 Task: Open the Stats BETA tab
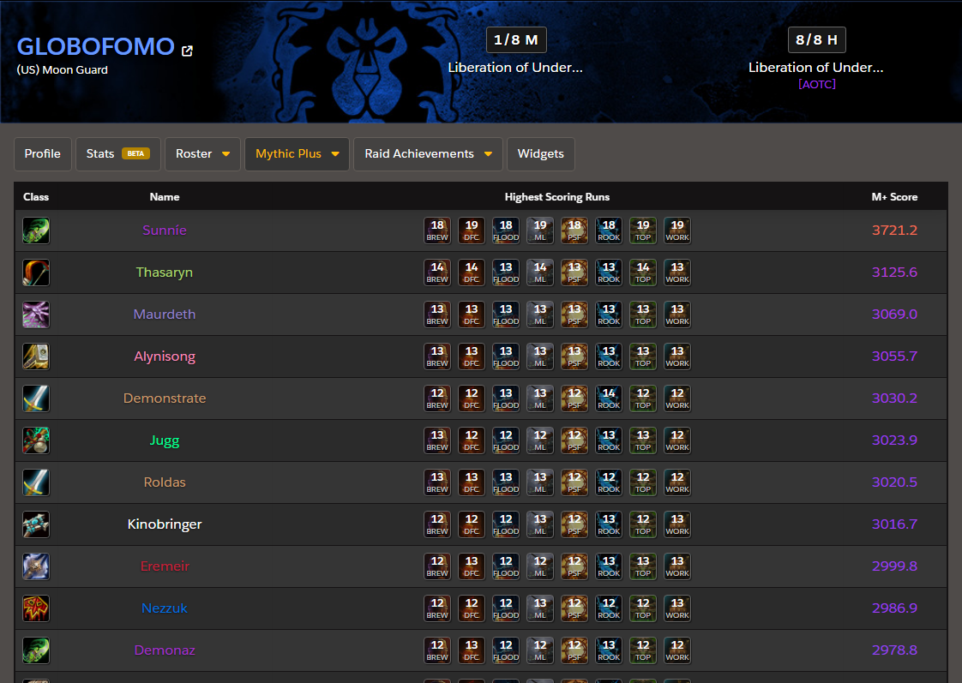pyautogui.click(x=117, y=154)
